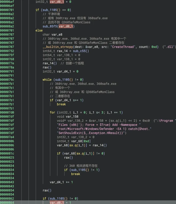
Task: Click sub_c55 in the rax_14 assignment
Action: 79,51
